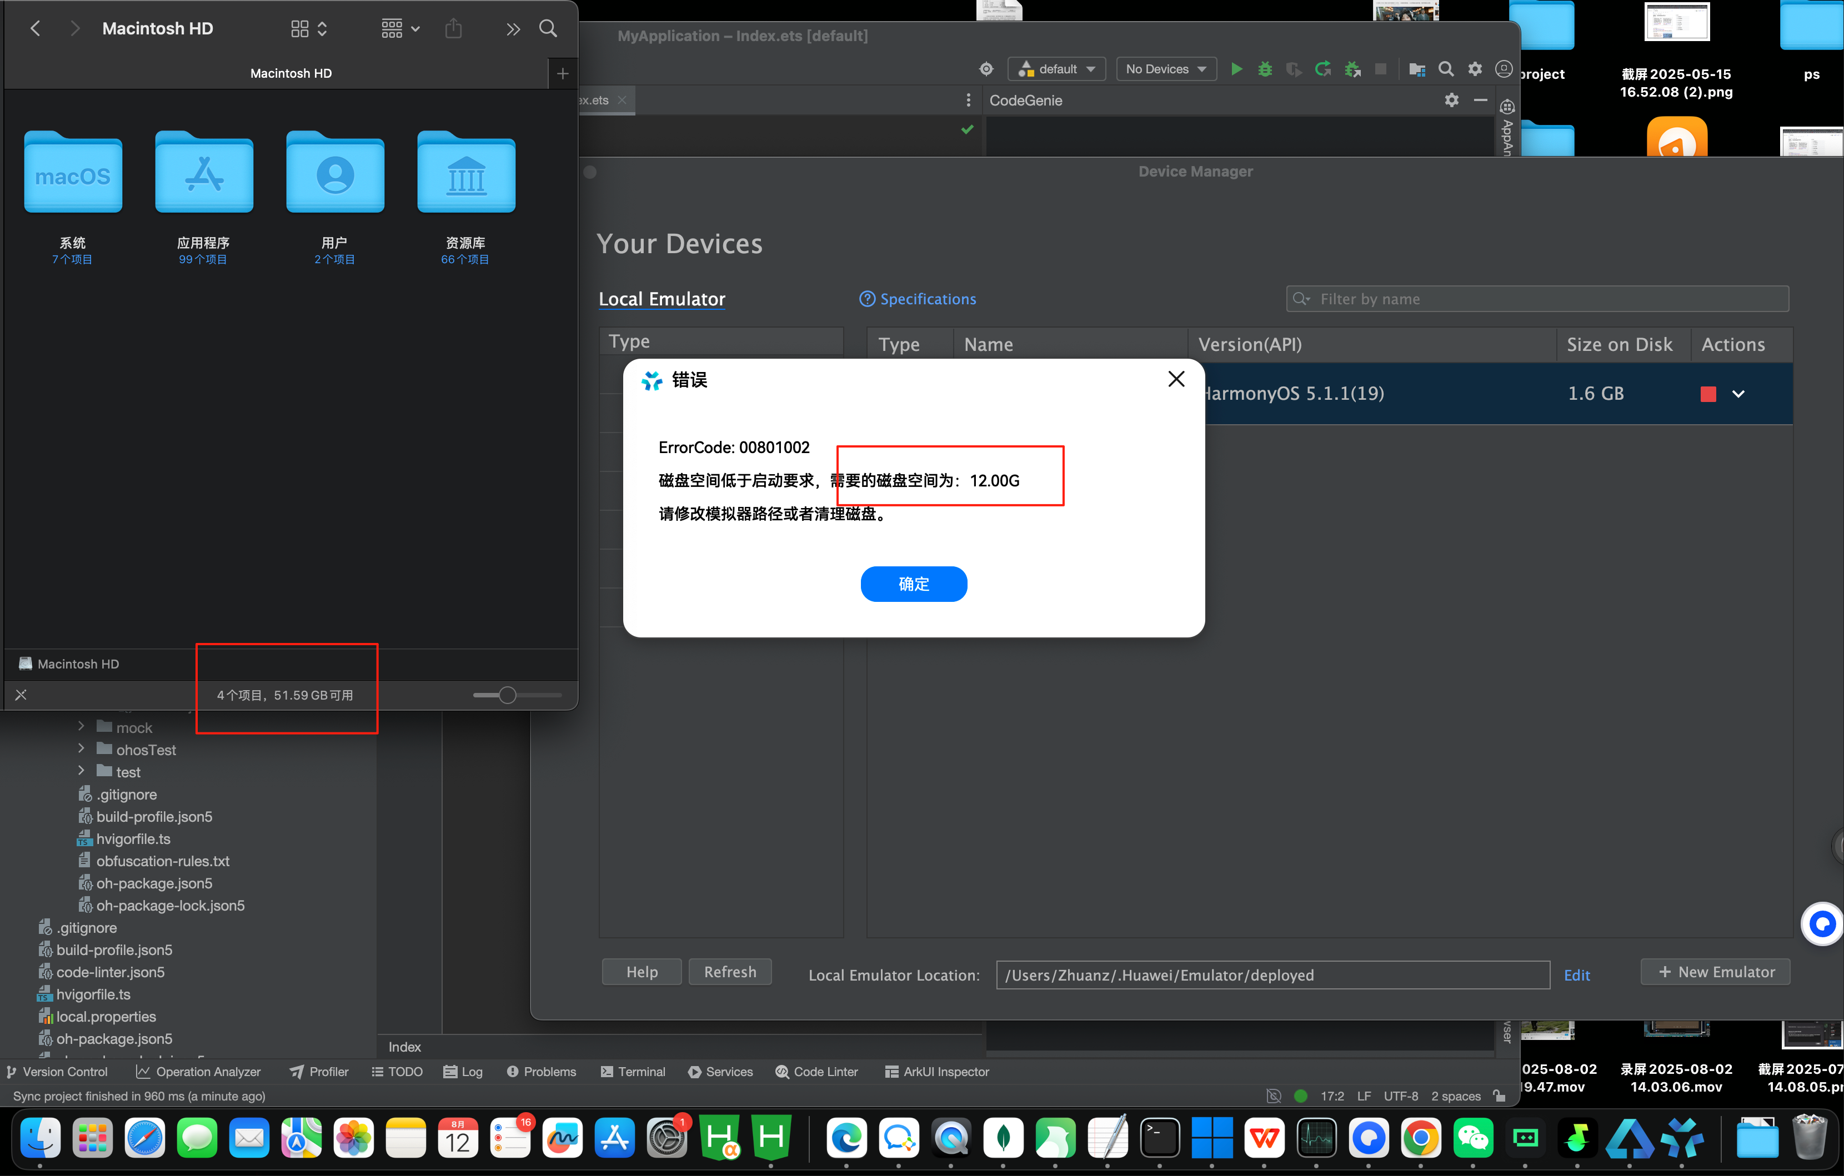1844x1176 pixels.
Task: Expand the emulator actions chevron
Action: pyautogui.click(x=1738, y=394)
